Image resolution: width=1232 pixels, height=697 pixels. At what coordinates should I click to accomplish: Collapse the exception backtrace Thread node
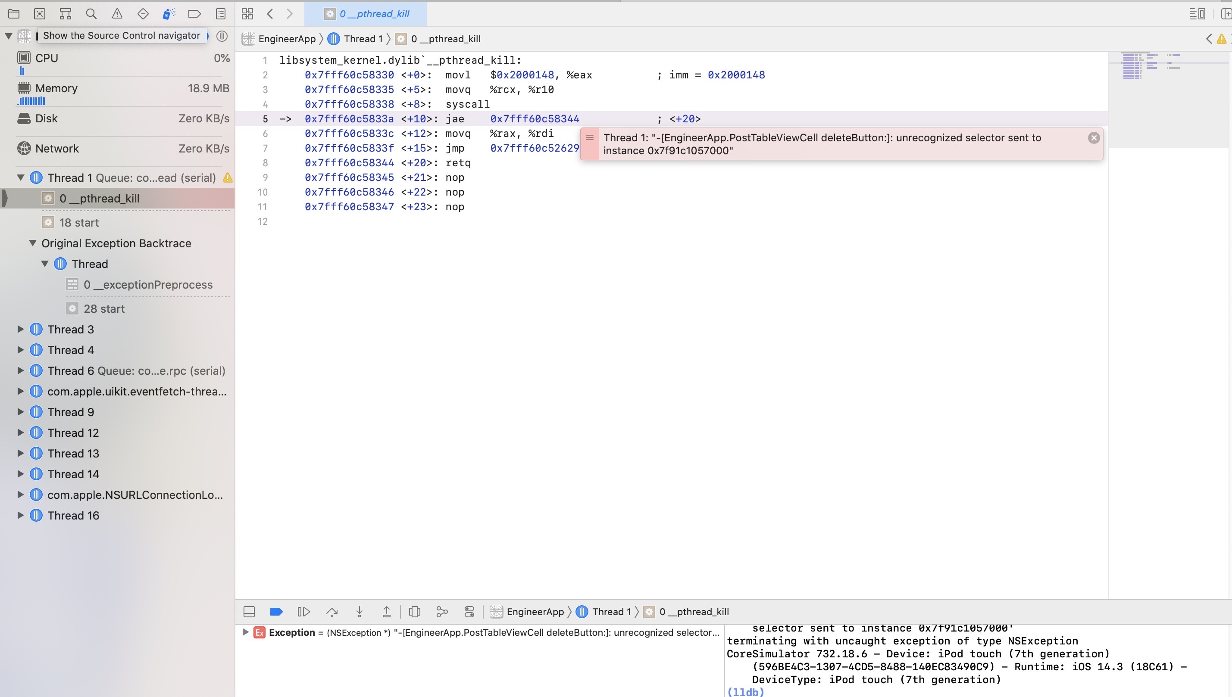click(x=44, y=264)
